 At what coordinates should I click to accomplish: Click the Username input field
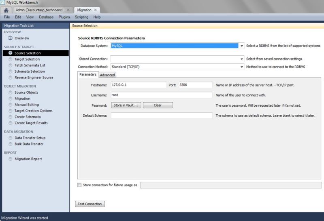162,95
